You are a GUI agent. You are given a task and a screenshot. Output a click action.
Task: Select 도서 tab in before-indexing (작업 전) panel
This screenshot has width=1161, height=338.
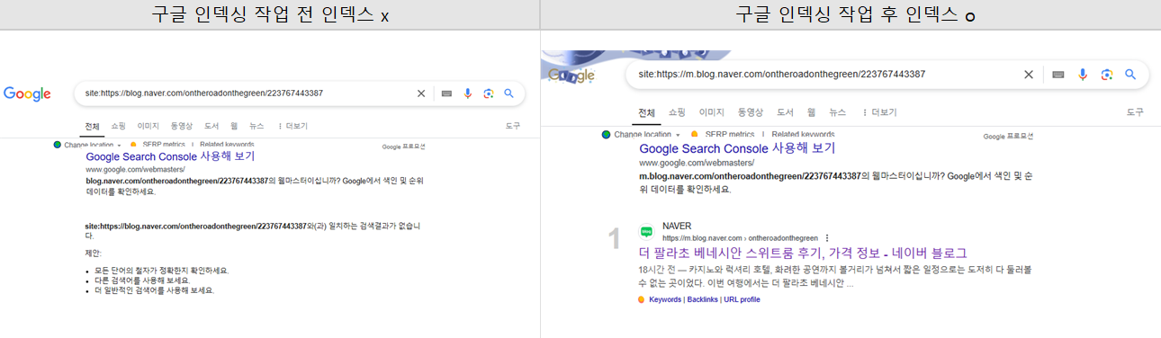pyautogui.click(x=212, y=127)
